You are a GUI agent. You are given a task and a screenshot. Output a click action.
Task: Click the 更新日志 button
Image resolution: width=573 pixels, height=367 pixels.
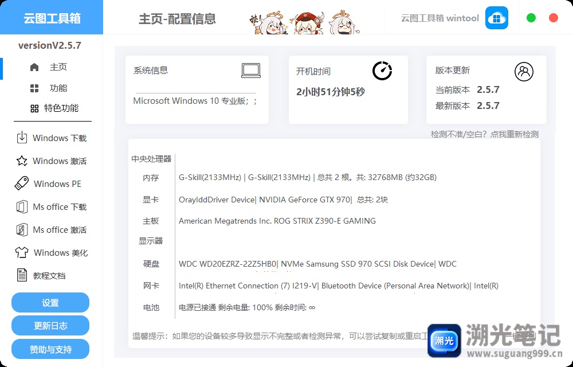tap(50, 326)
